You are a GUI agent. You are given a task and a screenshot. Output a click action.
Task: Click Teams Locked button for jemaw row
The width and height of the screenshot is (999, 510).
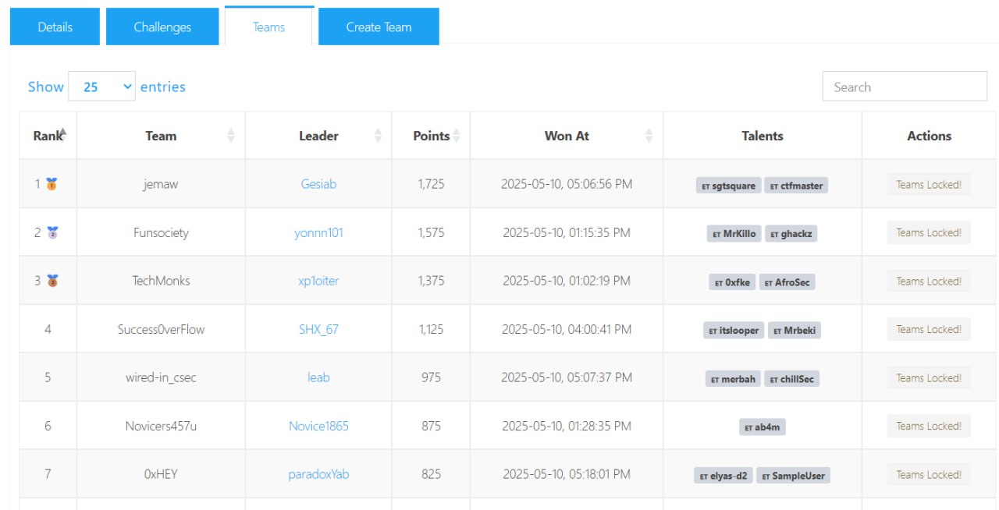(x=928, y=185)
